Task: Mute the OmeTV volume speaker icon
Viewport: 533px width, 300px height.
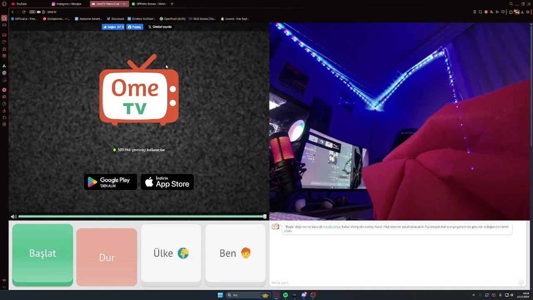Action: tap(13, 217)
